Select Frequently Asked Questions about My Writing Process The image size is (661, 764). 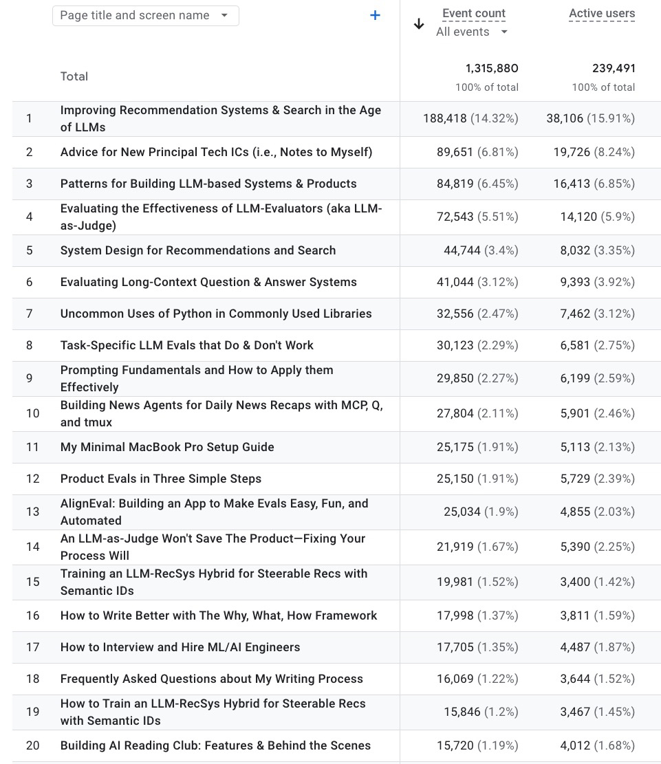coord(211,679)
